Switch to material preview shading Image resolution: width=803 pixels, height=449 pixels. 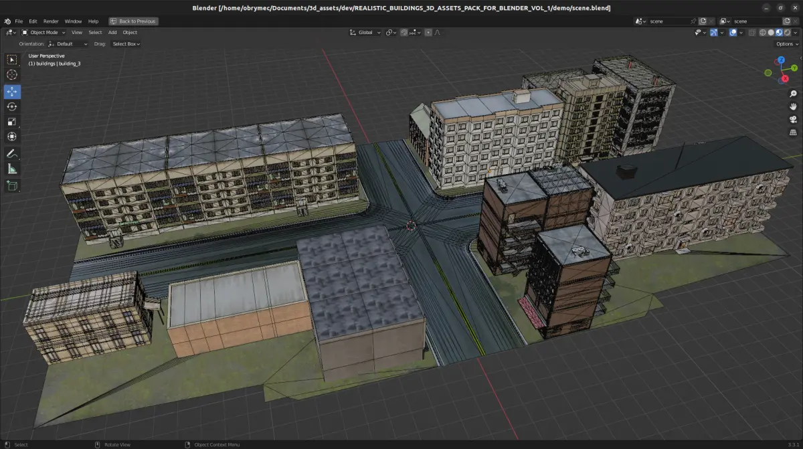(x=779, y=32)
